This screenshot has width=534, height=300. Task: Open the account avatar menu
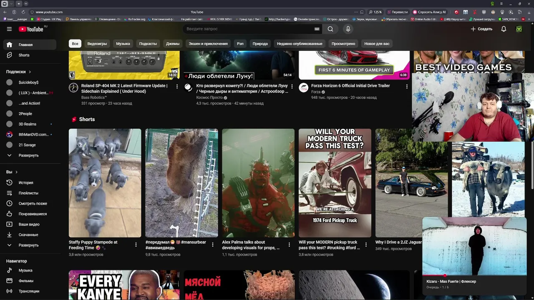[x=519, y=29]
